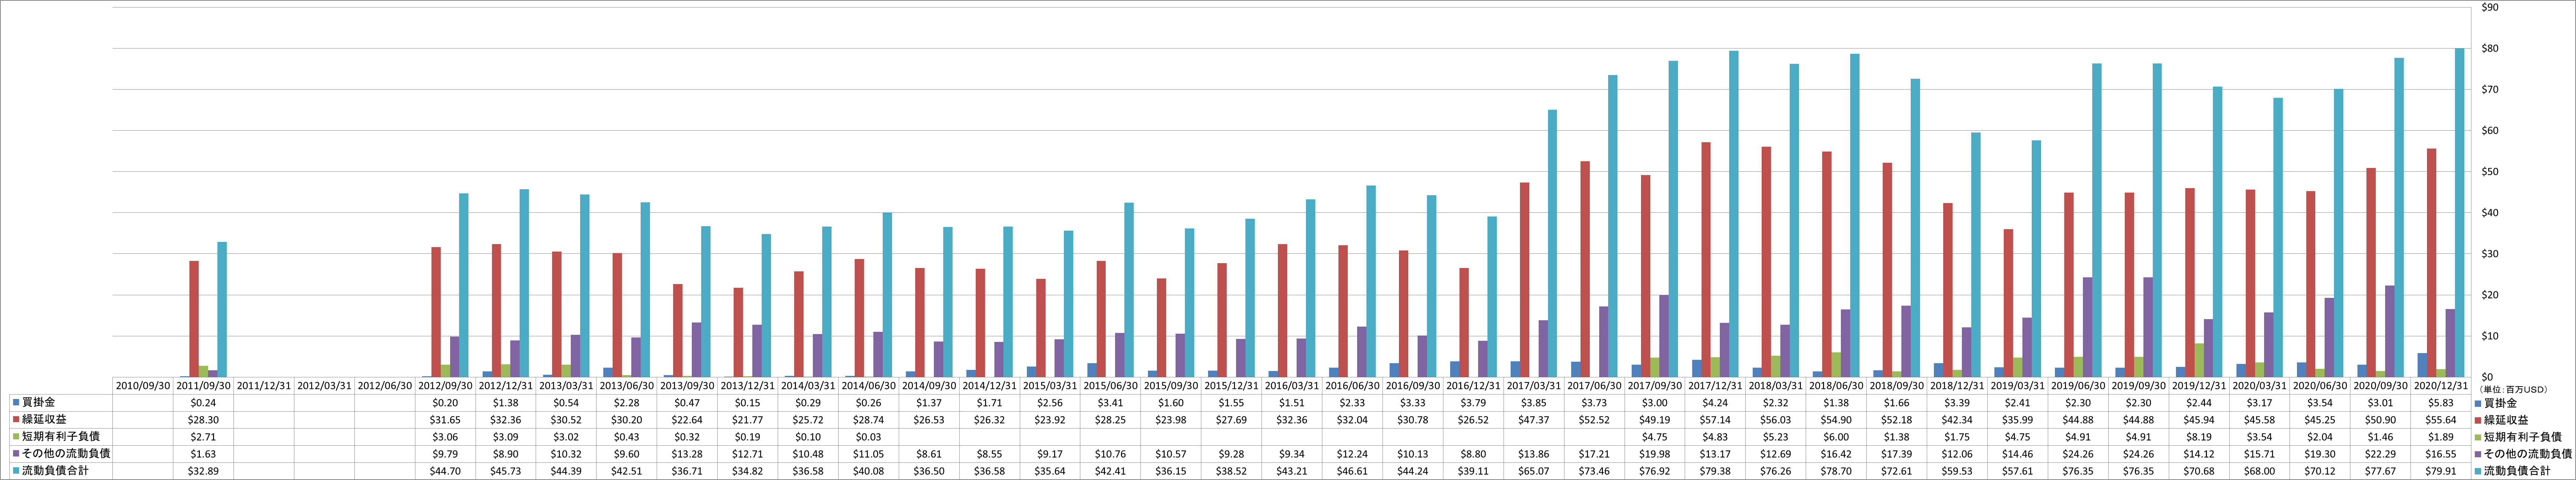
Task: Select the $5.23 cell under 2018/03/31
Action: pos(1776,437)
